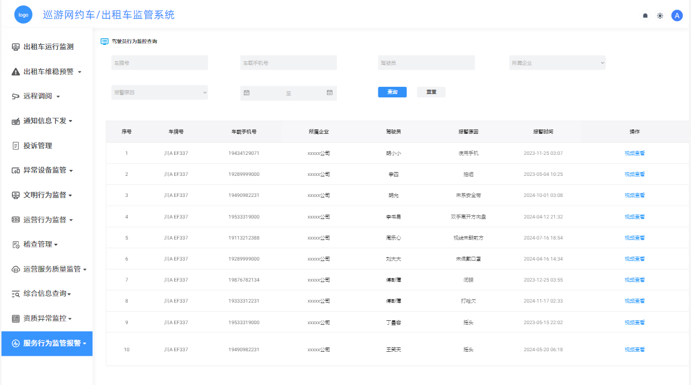Click the round logo in the header
Image resolution: width=691 pixels, height=385 pixels.
coord(23,15)
